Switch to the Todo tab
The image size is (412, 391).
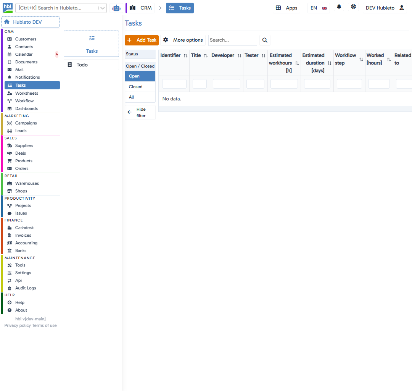pyautogui.click(x=90, y=64)
